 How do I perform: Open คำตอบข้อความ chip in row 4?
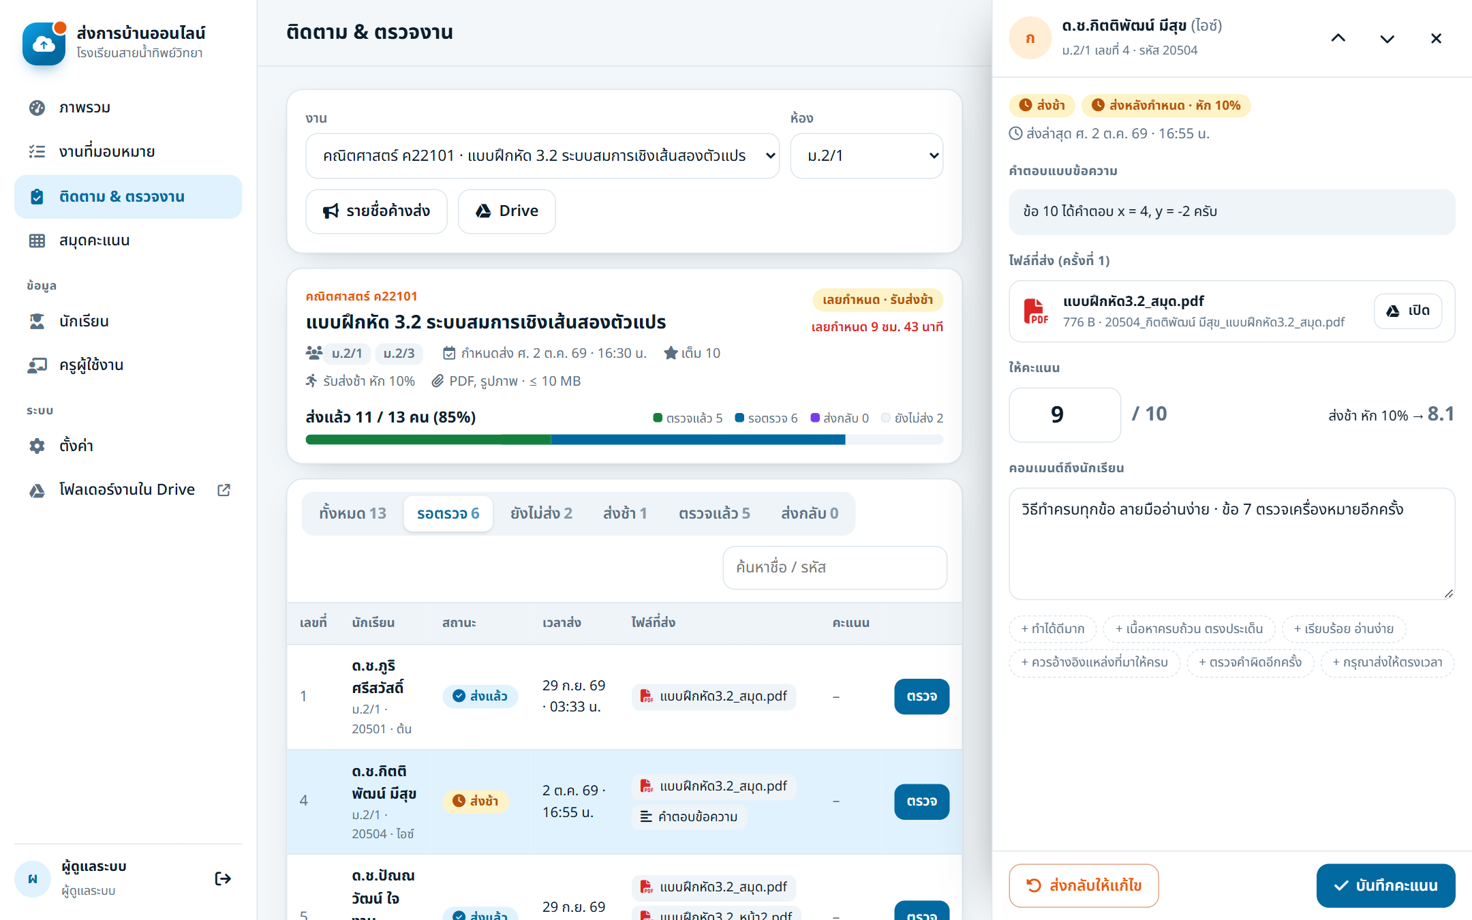pos(689,816)
